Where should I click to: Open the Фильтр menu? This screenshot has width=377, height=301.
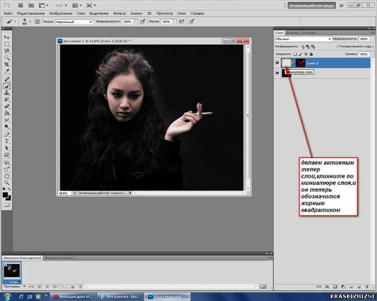click(x=120, y=13)
